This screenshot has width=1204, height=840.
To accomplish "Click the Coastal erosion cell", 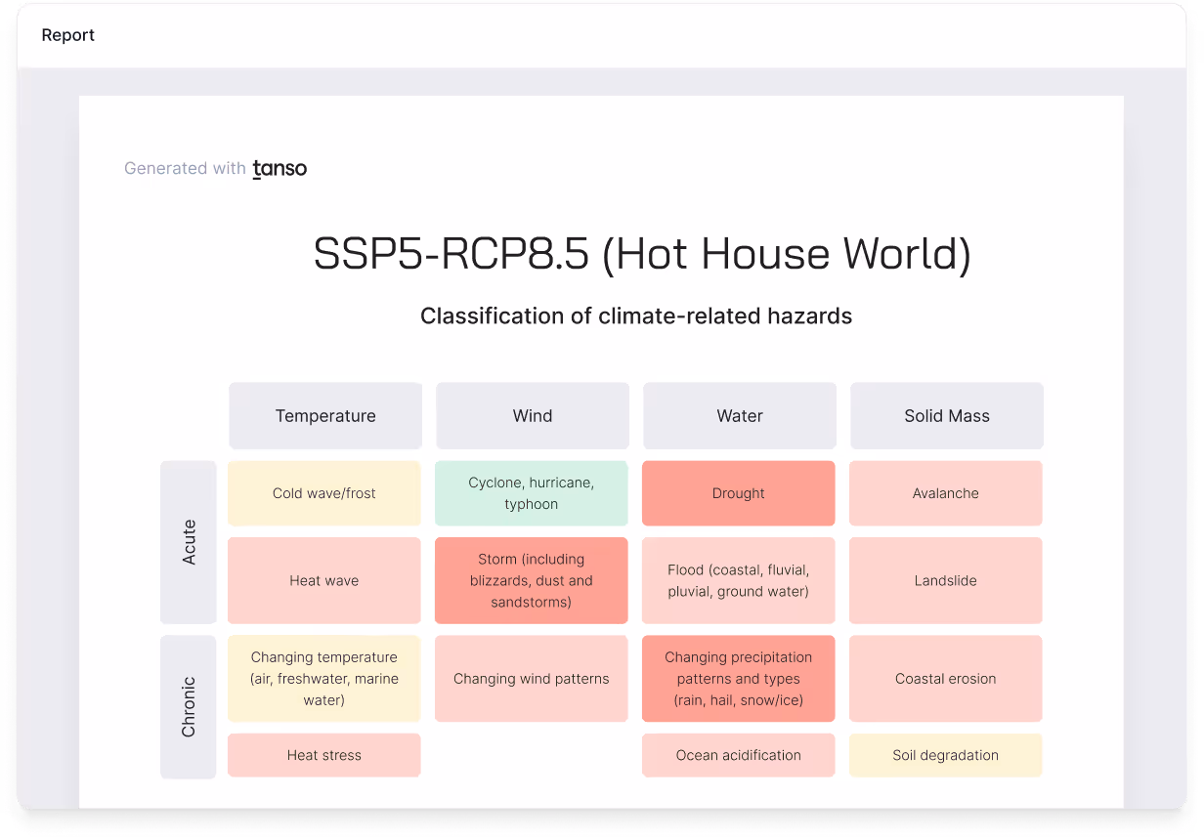I will (946, 679).
